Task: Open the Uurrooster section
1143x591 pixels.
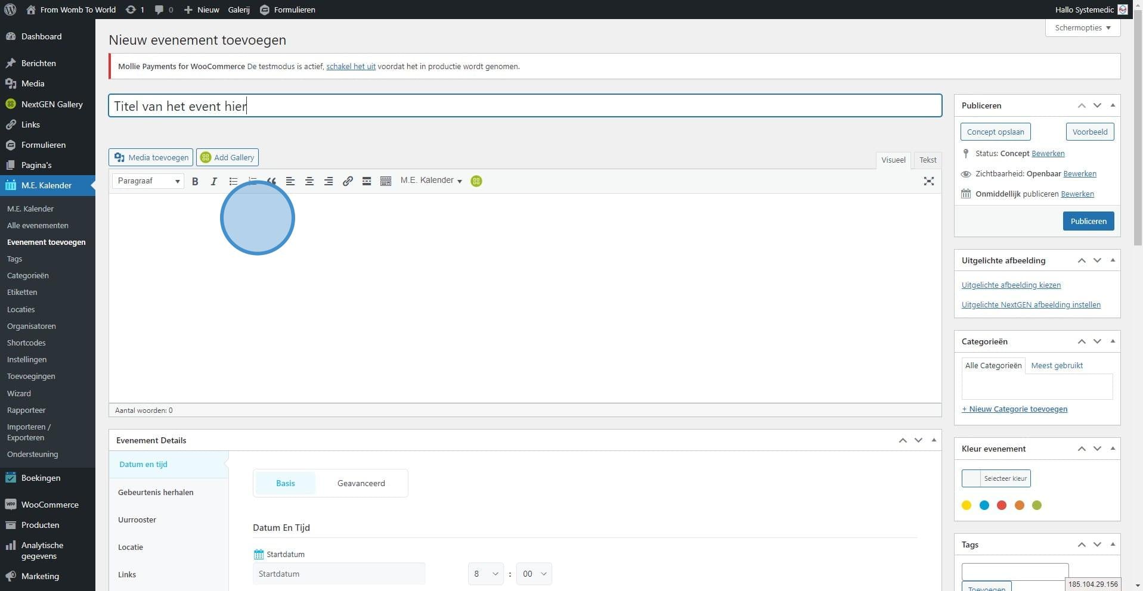Action: coord(137,520)
